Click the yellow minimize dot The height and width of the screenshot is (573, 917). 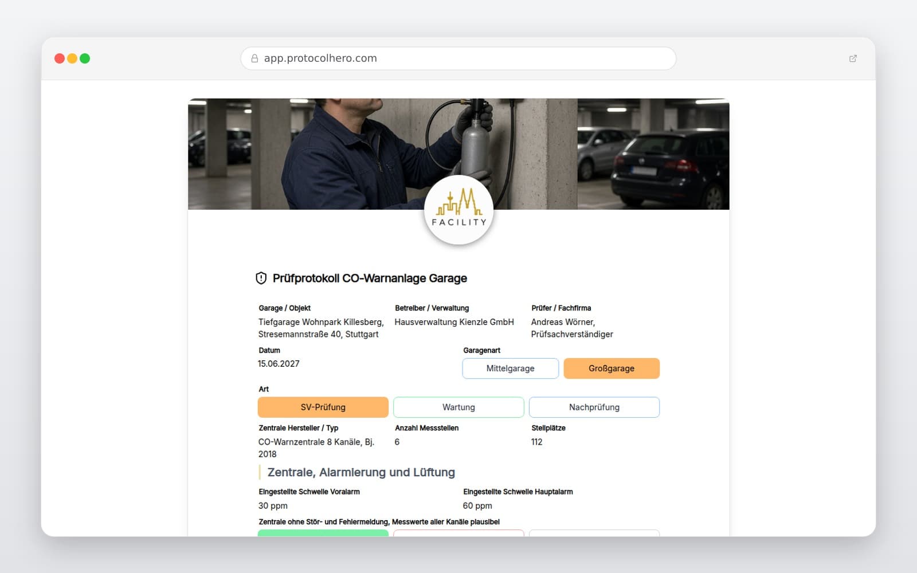[72, 58]
